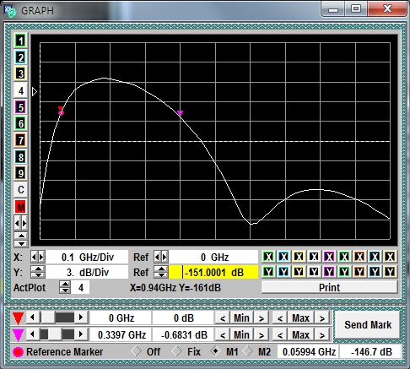This screenshot has height=369, width=410.
Task: Toggle the cyan X axis button
Action: pyautogui.click(x=283, y=257)
